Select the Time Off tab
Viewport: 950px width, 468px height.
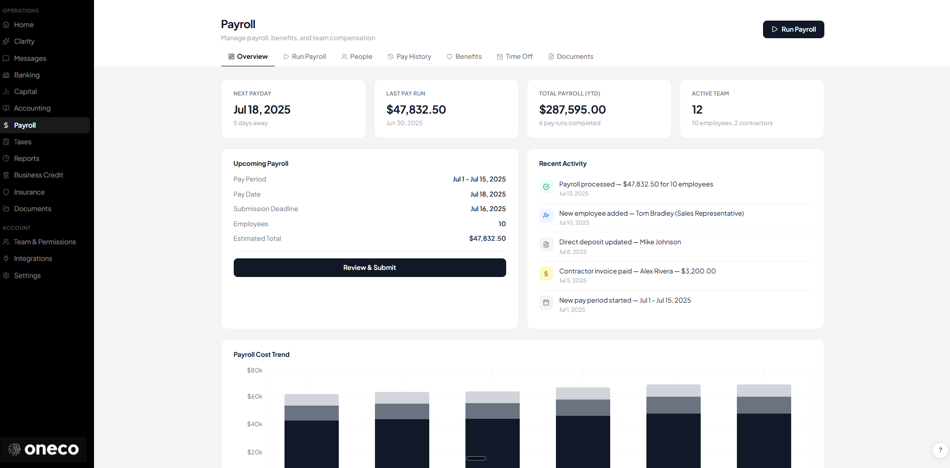point(514,56)
